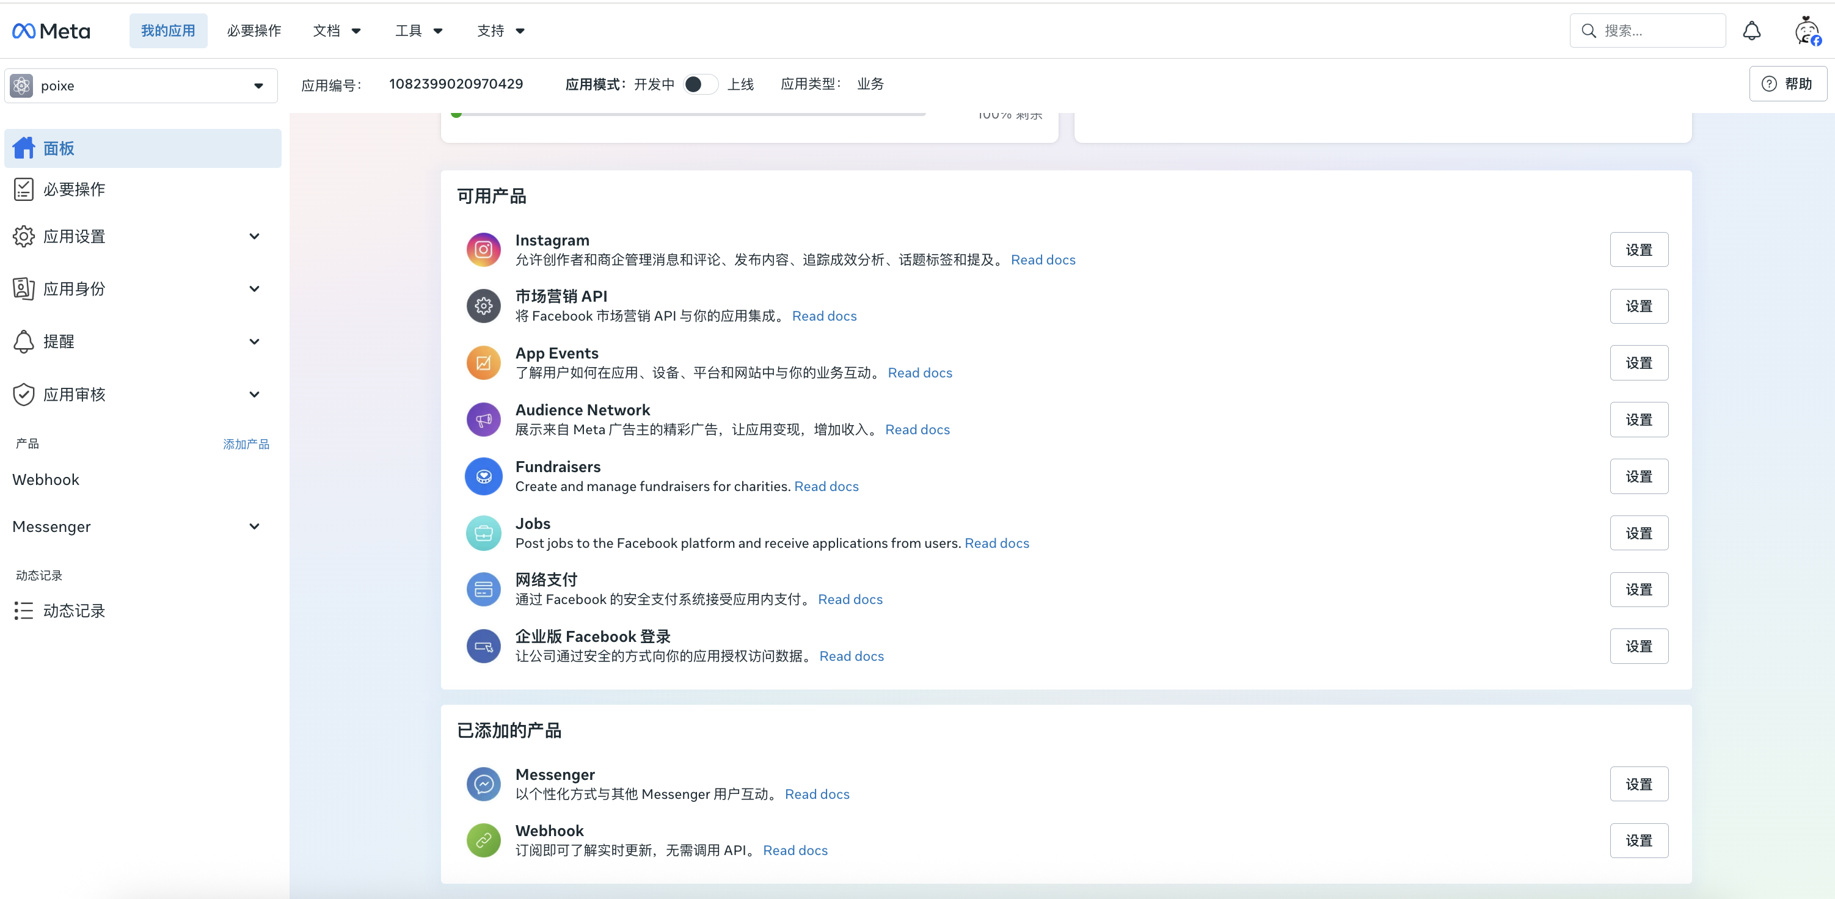1835x899 pixels.
Task: Open 动态记录 in the sidebar
Action: click(x=142, y=611)
